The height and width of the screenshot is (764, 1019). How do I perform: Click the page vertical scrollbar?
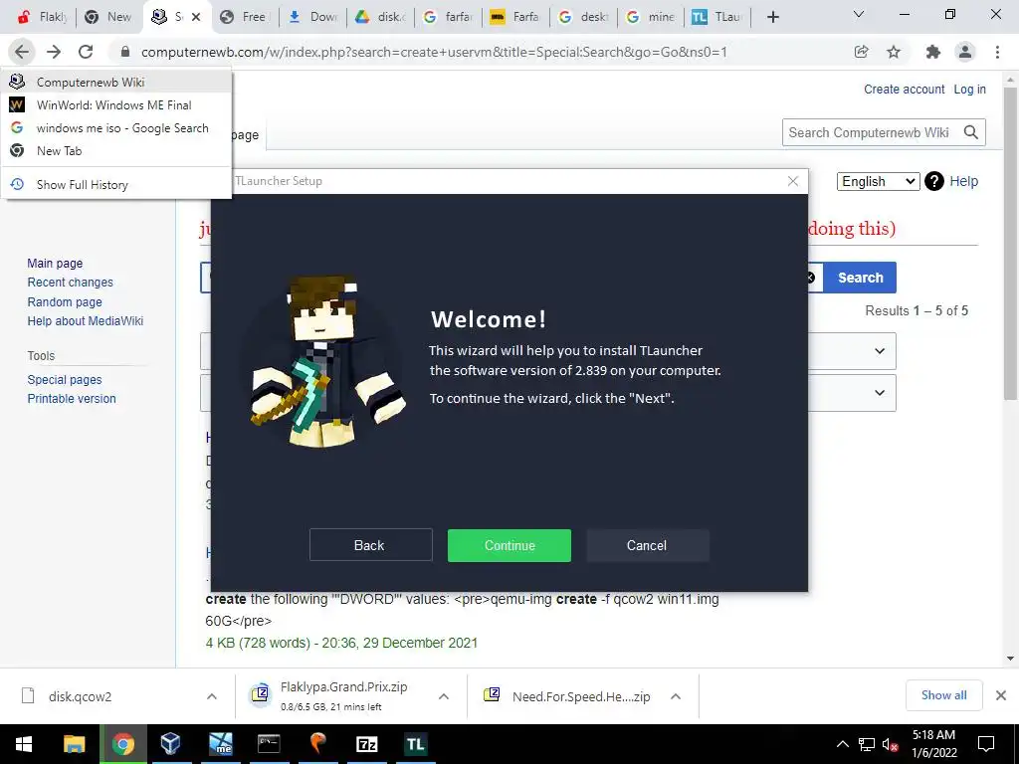point(1011,243)
